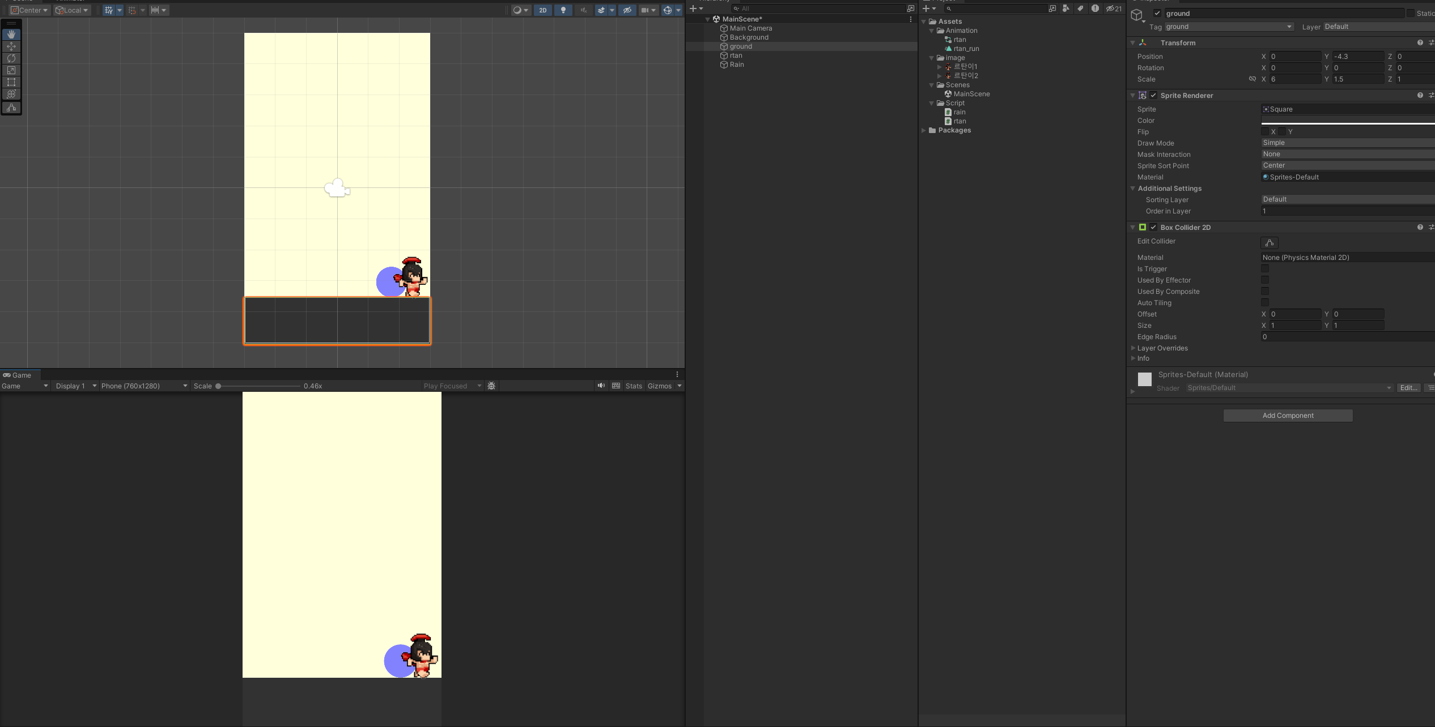Click Add Component button
The image size is (1435, 727).
click(1288, 416)
